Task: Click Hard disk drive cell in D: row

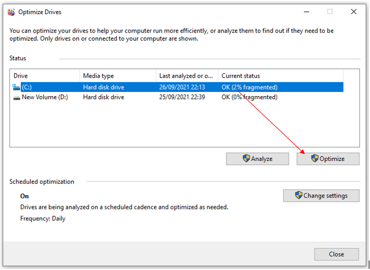Action: tap(104, 97)
